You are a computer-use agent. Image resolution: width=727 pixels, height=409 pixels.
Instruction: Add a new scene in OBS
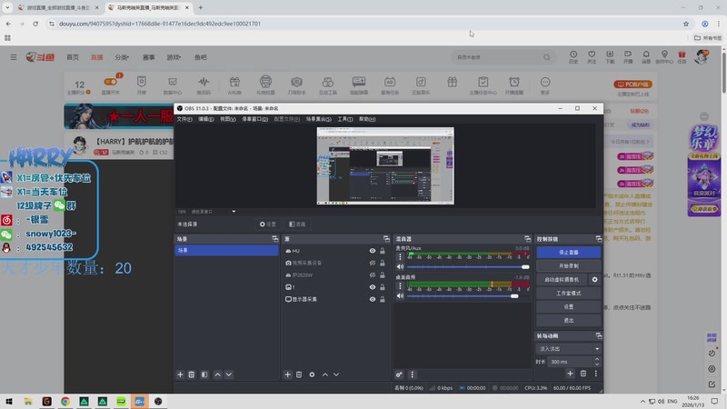click(x=180, y=374)
